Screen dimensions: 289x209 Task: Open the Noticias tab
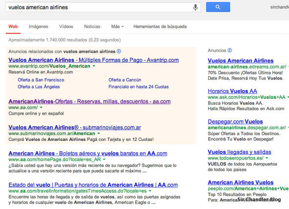pos(92,26)
